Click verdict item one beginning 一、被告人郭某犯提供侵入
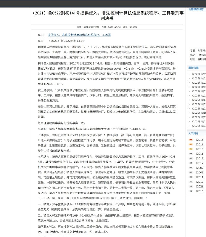 (x=107, y=207)
